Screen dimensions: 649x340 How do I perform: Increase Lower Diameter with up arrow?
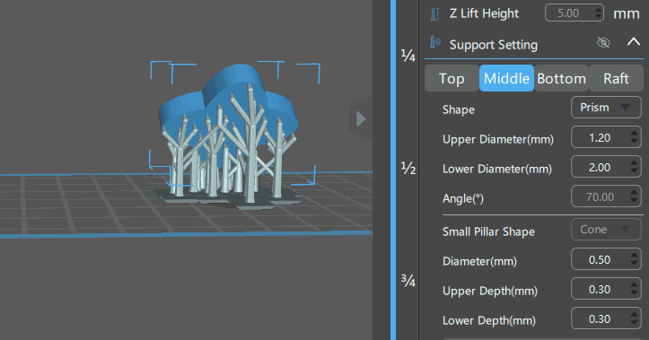[634, 163]
